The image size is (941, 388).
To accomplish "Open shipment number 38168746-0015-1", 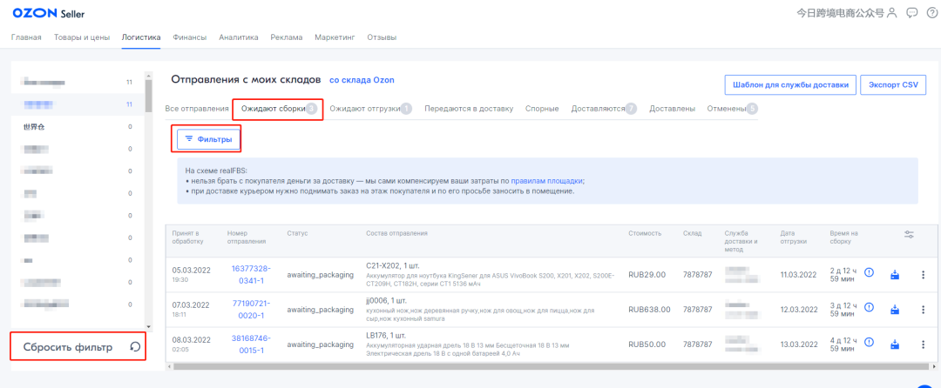I will click(x=251, y=345).
